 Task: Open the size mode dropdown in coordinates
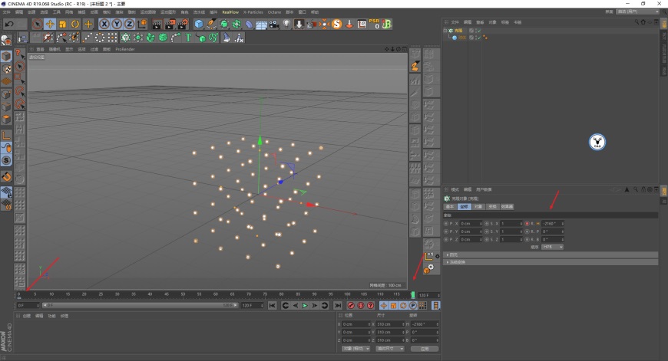[x=390, y=349]
